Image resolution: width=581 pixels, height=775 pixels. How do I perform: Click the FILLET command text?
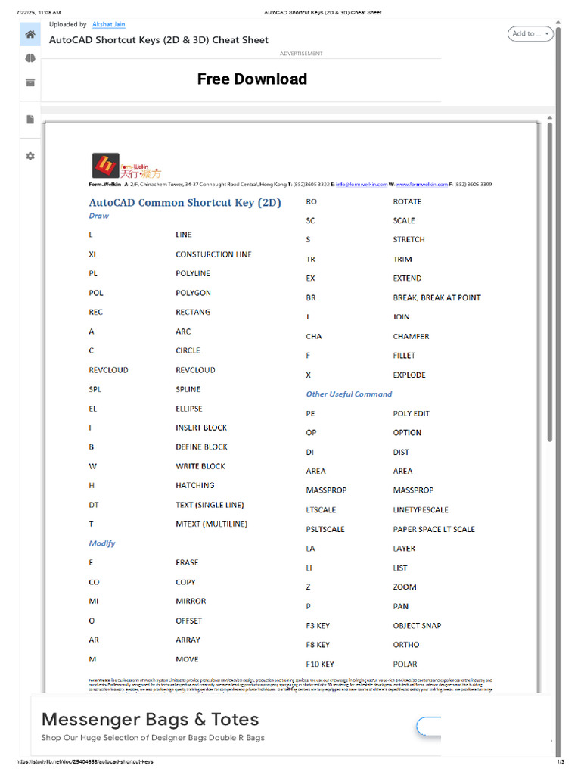pyautogui.click(x=404, y=356)
